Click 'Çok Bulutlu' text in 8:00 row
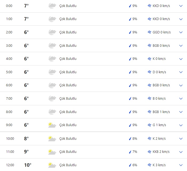 pyautogui.click(x=68, y=112)
